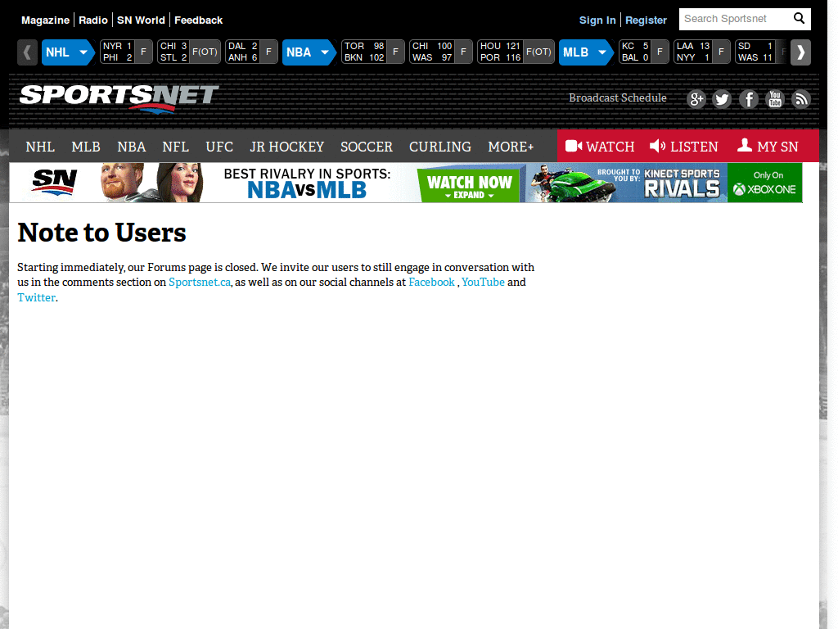Click the LISTEN button

pos(684,146)
